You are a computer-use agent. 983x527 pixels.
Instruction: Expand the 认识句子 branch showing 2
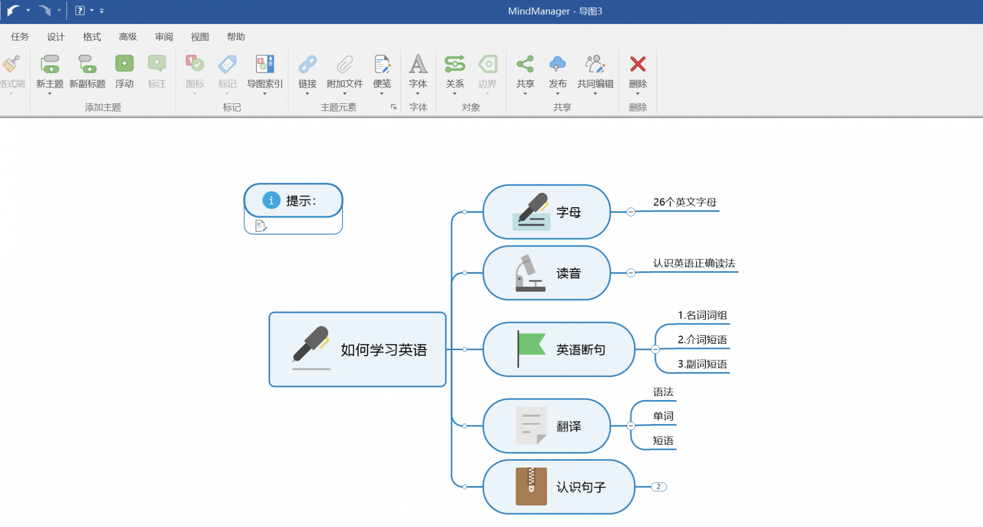(659, 487)
